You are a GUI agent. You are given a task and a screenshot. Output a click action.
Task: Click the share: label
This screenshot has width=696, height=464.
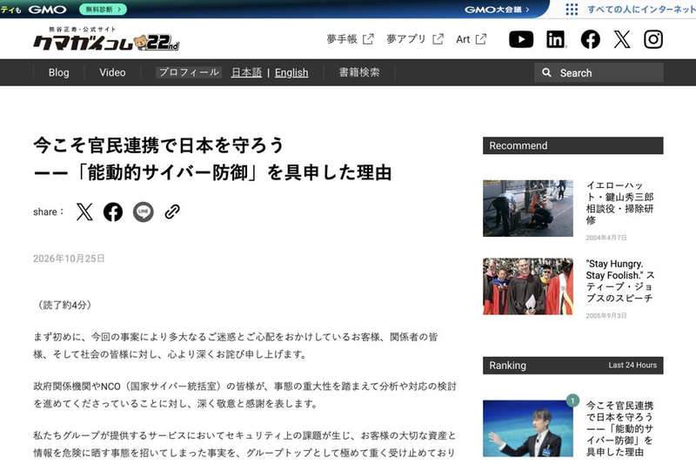click(x=49, y=212)
